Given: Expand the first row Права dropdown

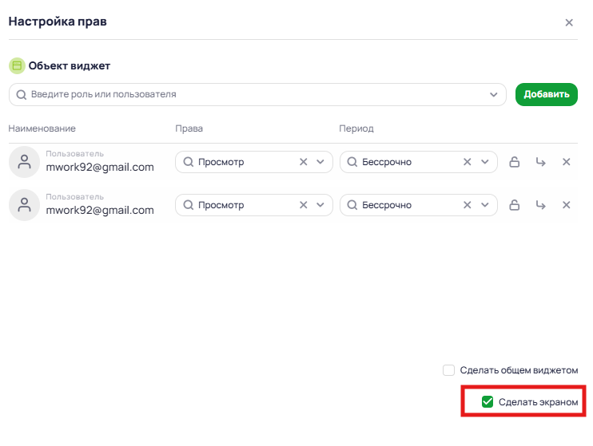Looking at the screenshot, I should (320, 162).
